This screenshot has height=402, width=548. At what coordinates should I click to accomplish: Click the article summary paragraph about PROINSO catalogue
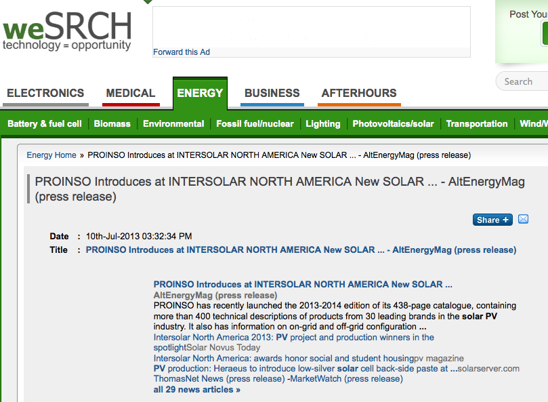[x=335, y=316]
